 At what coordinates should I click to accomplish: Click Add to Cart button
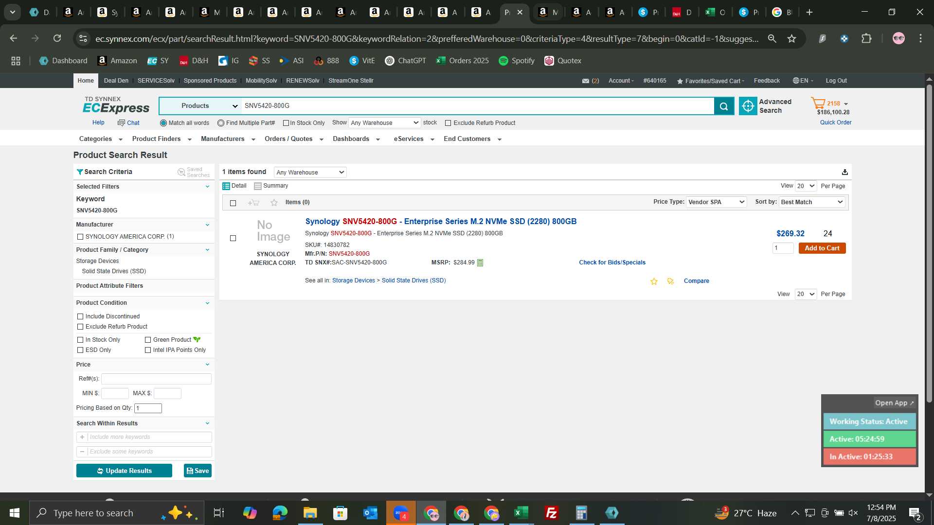(822, 248)
